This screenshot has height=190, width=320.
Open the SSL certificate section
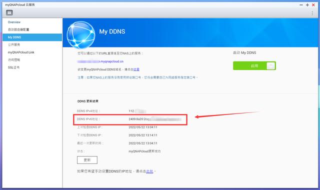[x=13, y=67]
